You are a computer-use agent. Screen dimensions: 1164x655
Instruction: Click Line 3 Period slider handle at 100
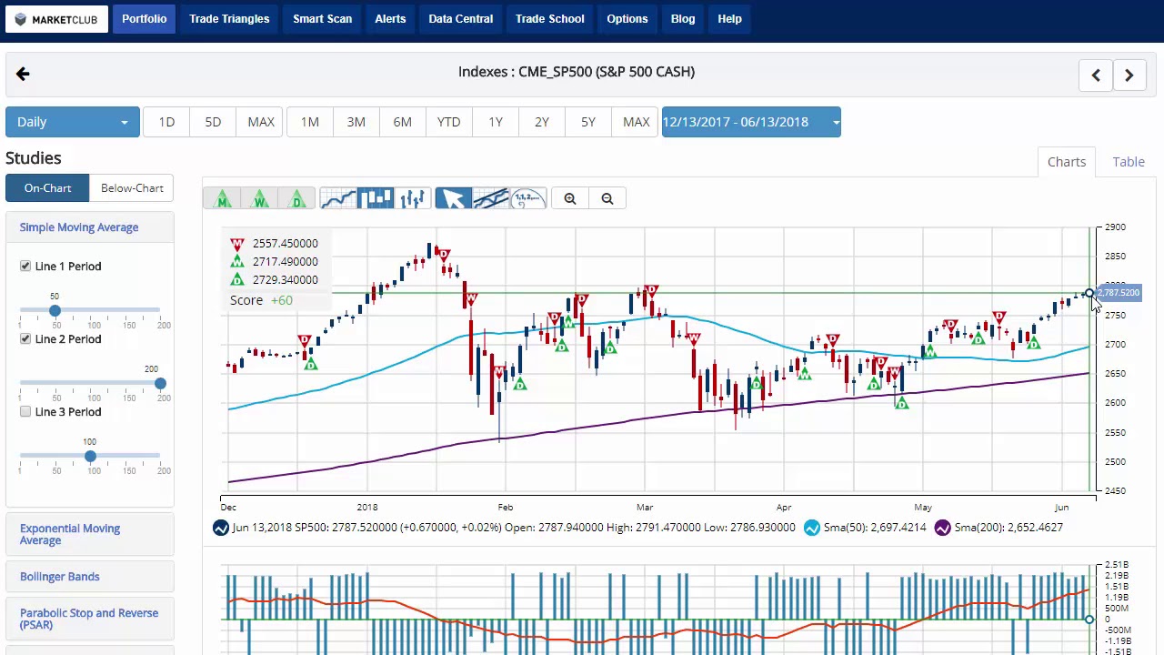[90, 456]
